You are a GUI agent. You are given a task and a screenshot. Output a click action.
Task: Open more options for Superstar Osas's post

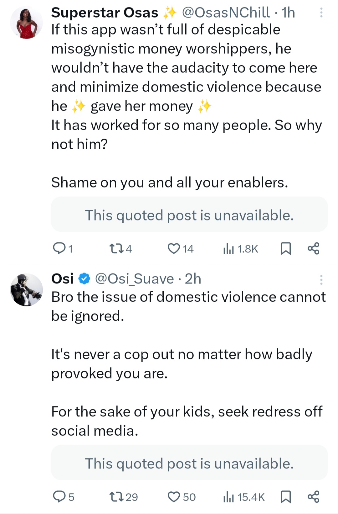(321, 13)
